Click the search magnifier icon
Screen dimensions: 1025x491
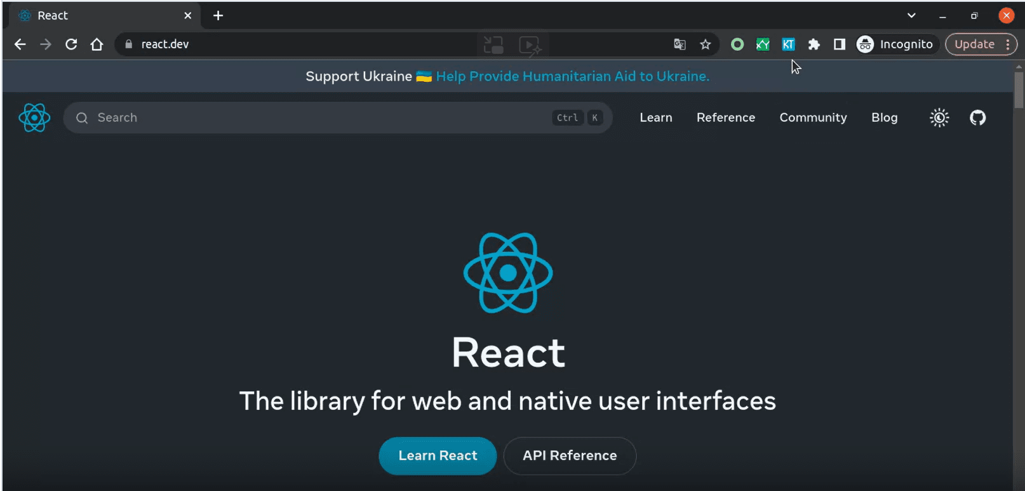[82, 118]
